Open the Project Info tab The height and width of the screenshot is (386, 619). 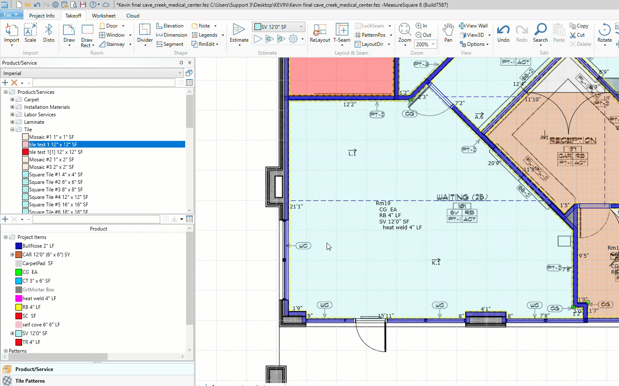[42, 16]
